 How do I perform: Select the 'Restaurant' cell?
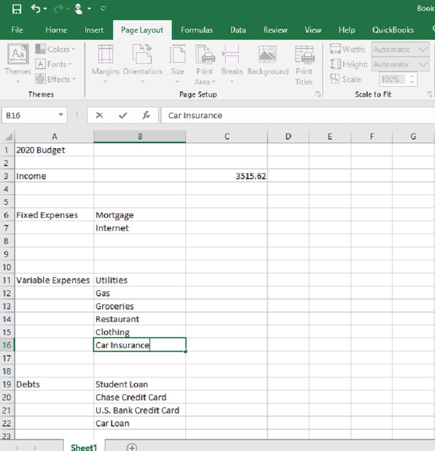(x=140, y=319)
